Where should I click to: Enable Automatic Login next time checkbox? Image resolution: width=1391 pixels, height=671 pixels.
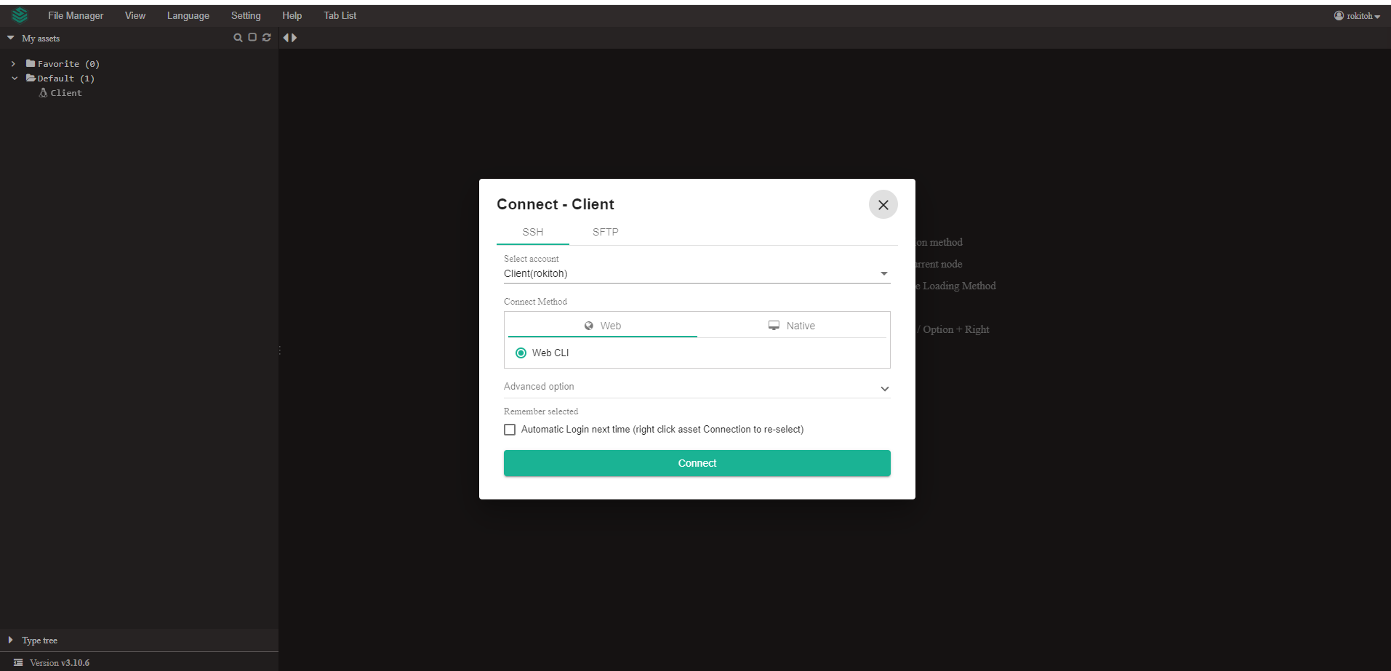tap(510, 430)
